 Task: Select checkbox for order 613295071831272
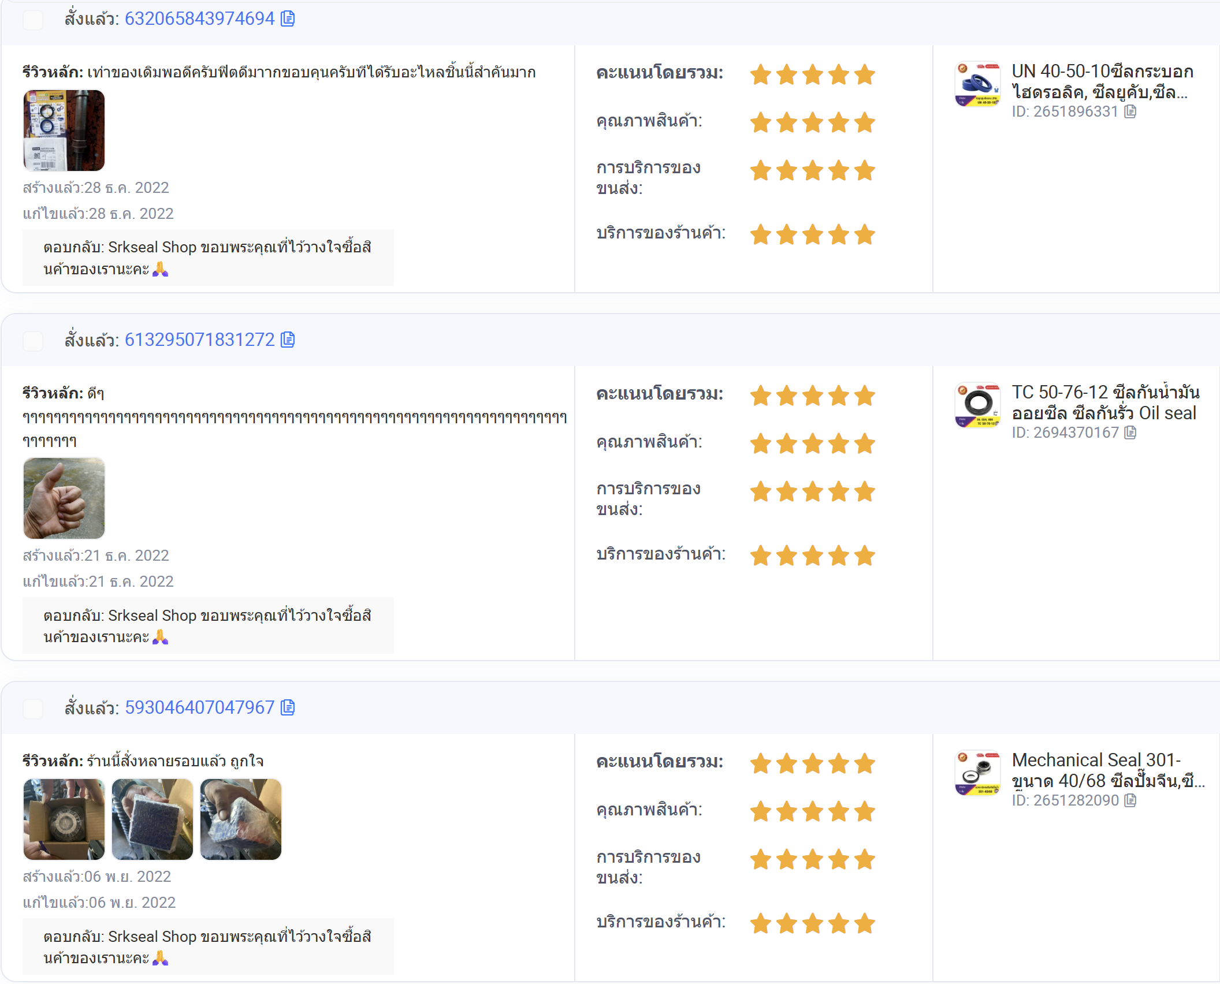33,341
